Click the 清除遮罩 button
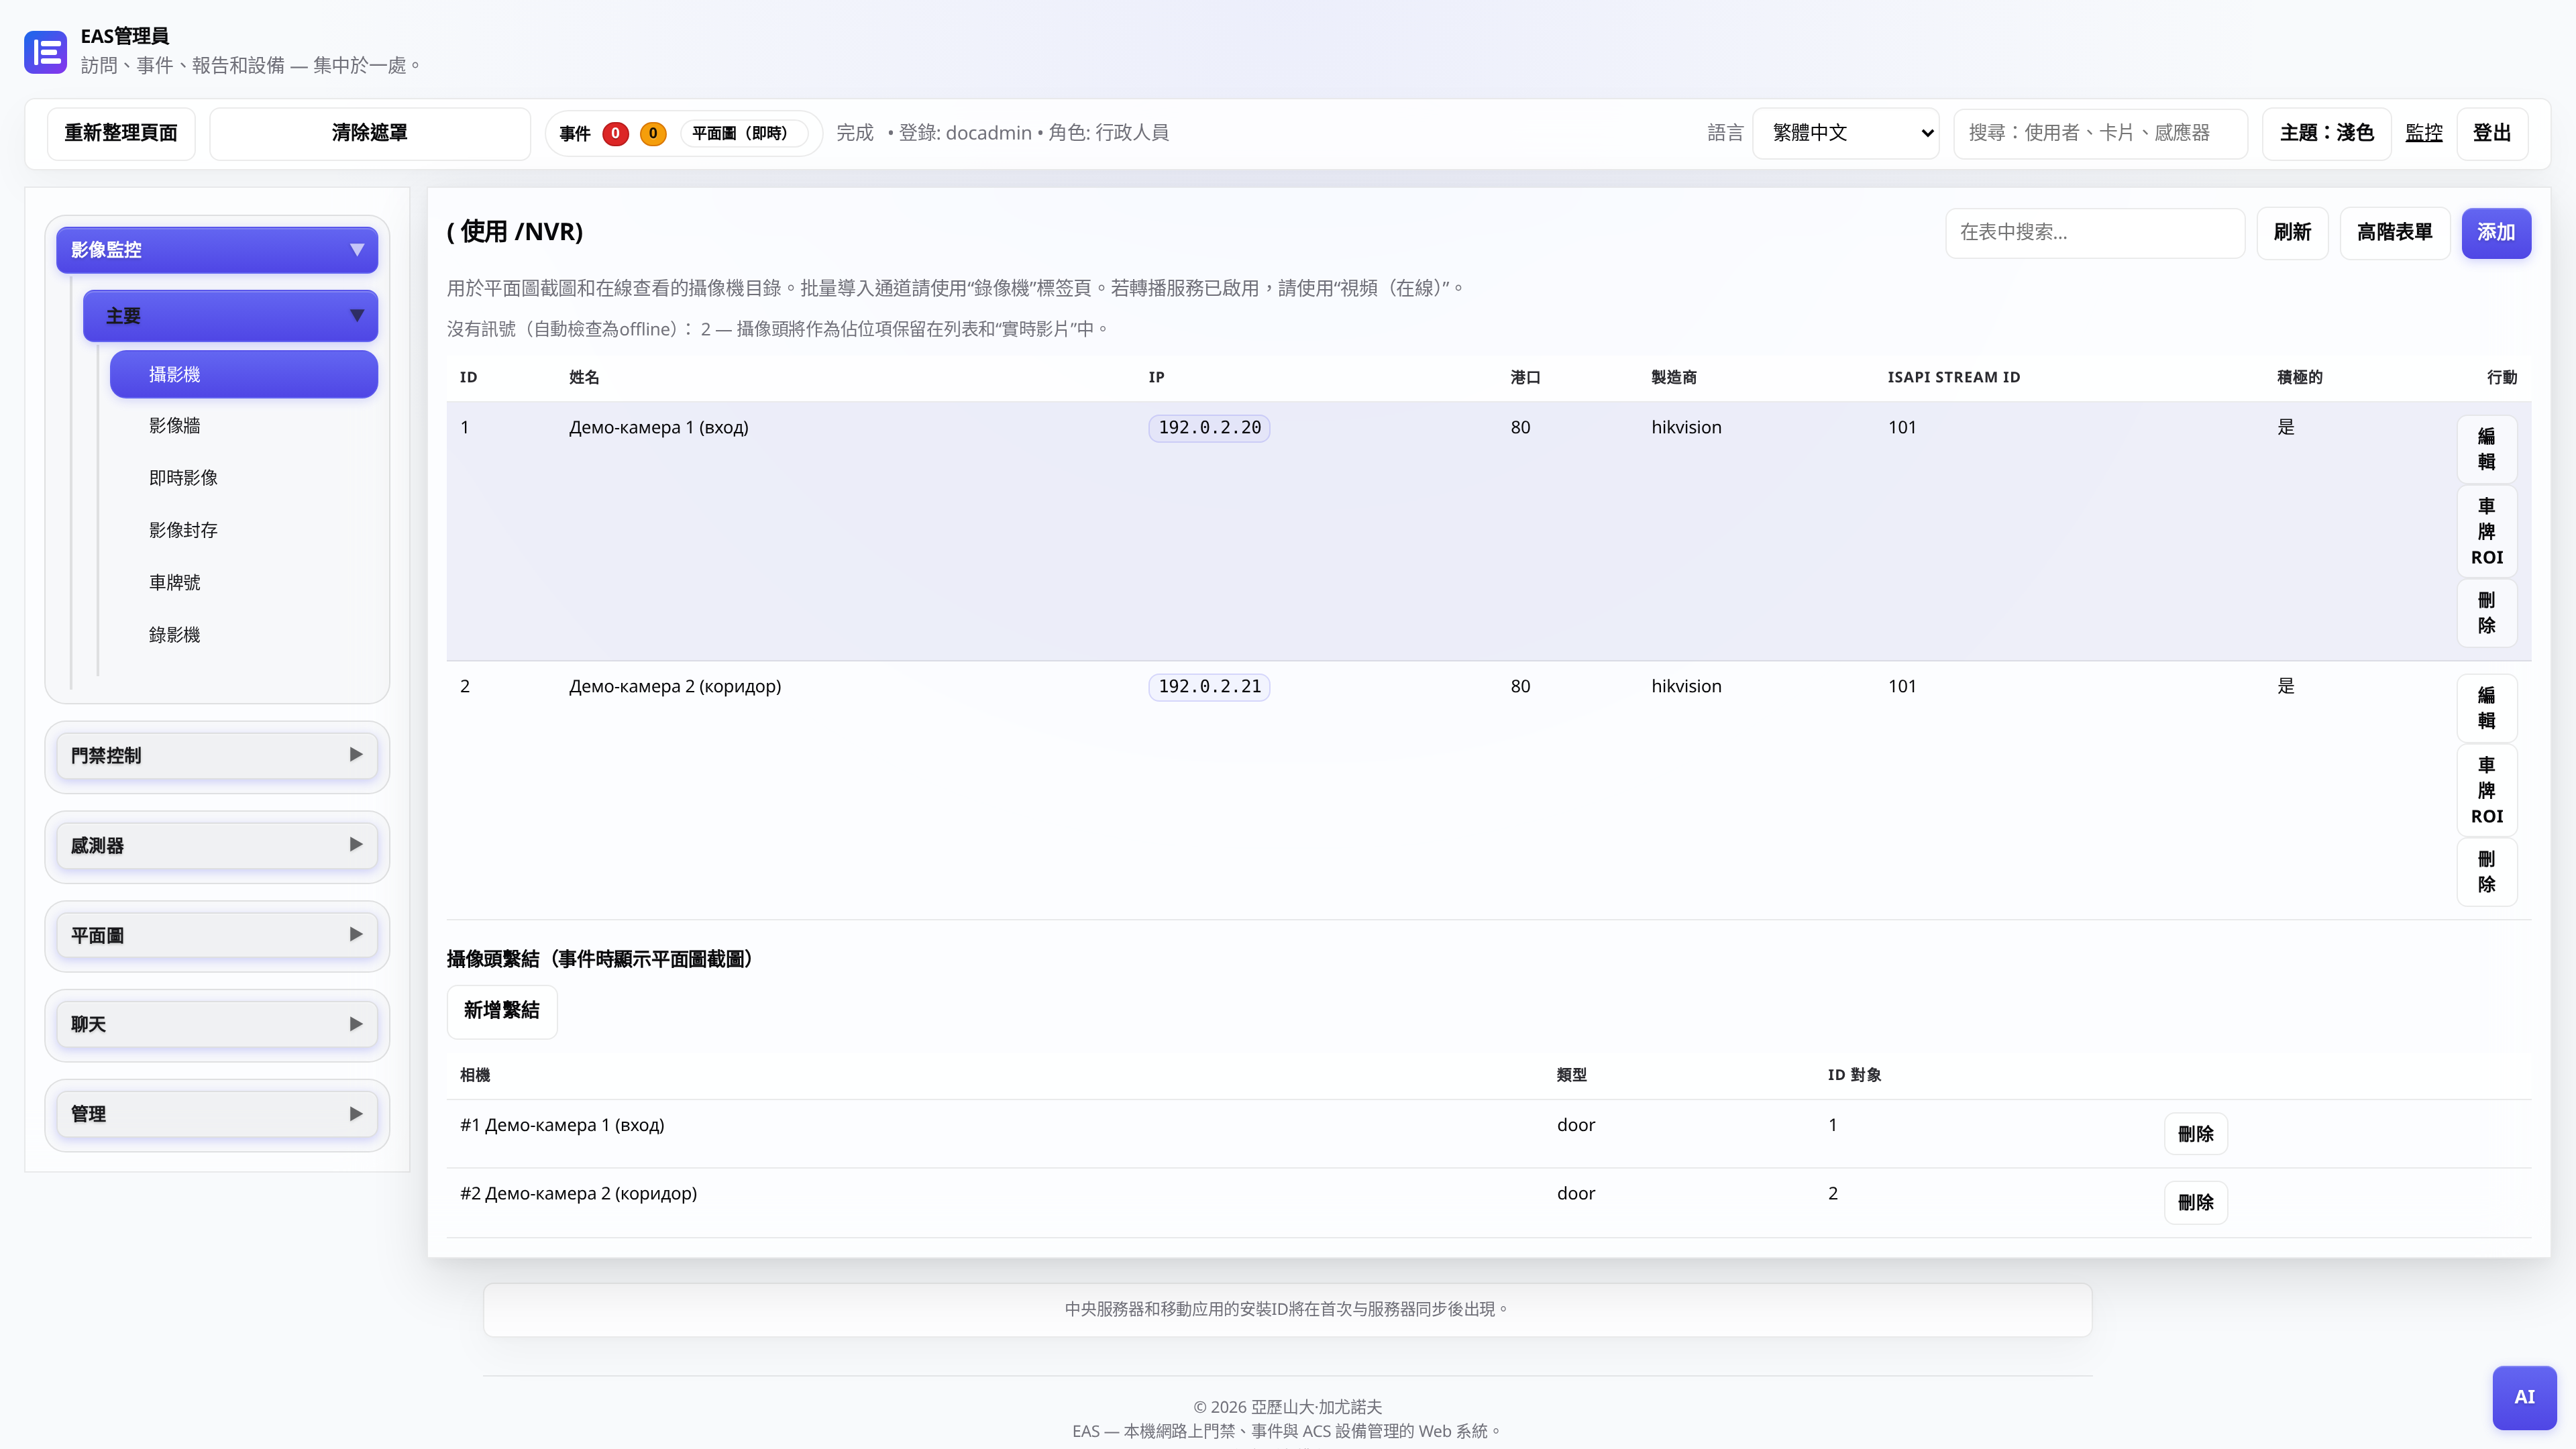 pos(370,133)
